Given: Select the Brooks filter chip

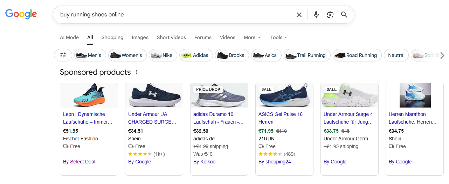Looking at the screenshot, I should coord(232,55).
